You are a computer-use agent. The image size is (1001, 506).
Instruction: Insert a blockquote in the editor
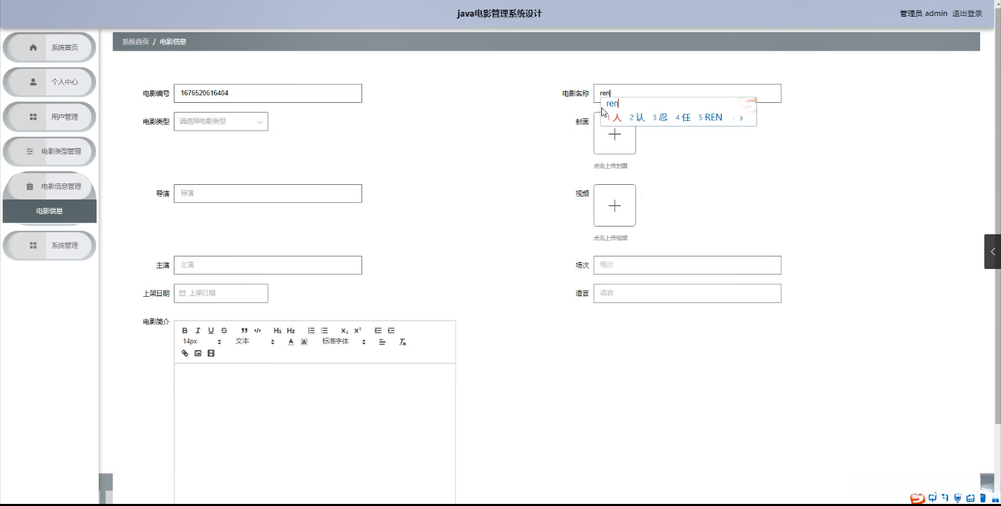pyautogui.click(x=245, y=331)
